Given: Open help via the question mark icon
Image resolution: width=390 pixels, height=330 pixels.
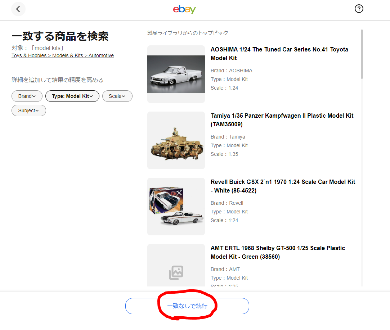Looking at the screenshot, I should (359, 9).
